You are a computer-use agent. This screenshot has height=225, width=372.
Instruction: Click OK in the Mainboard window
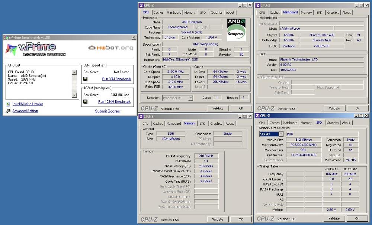(357, 108)
